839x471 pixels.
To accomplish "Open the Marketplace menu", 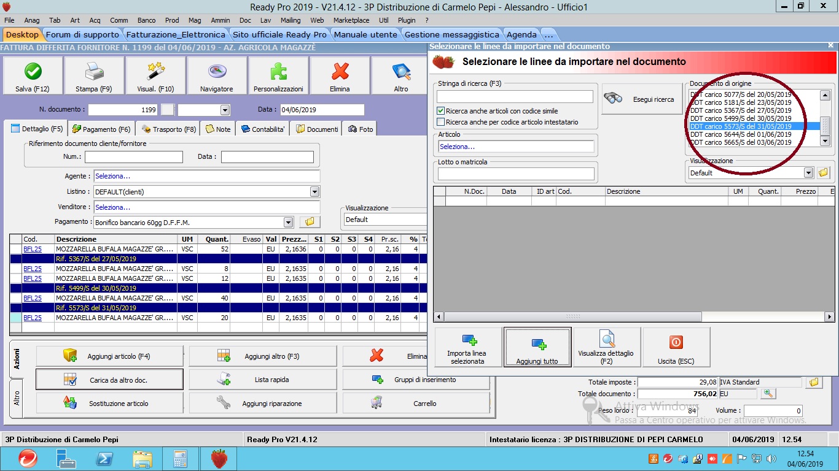I will [x=351, y=20].
